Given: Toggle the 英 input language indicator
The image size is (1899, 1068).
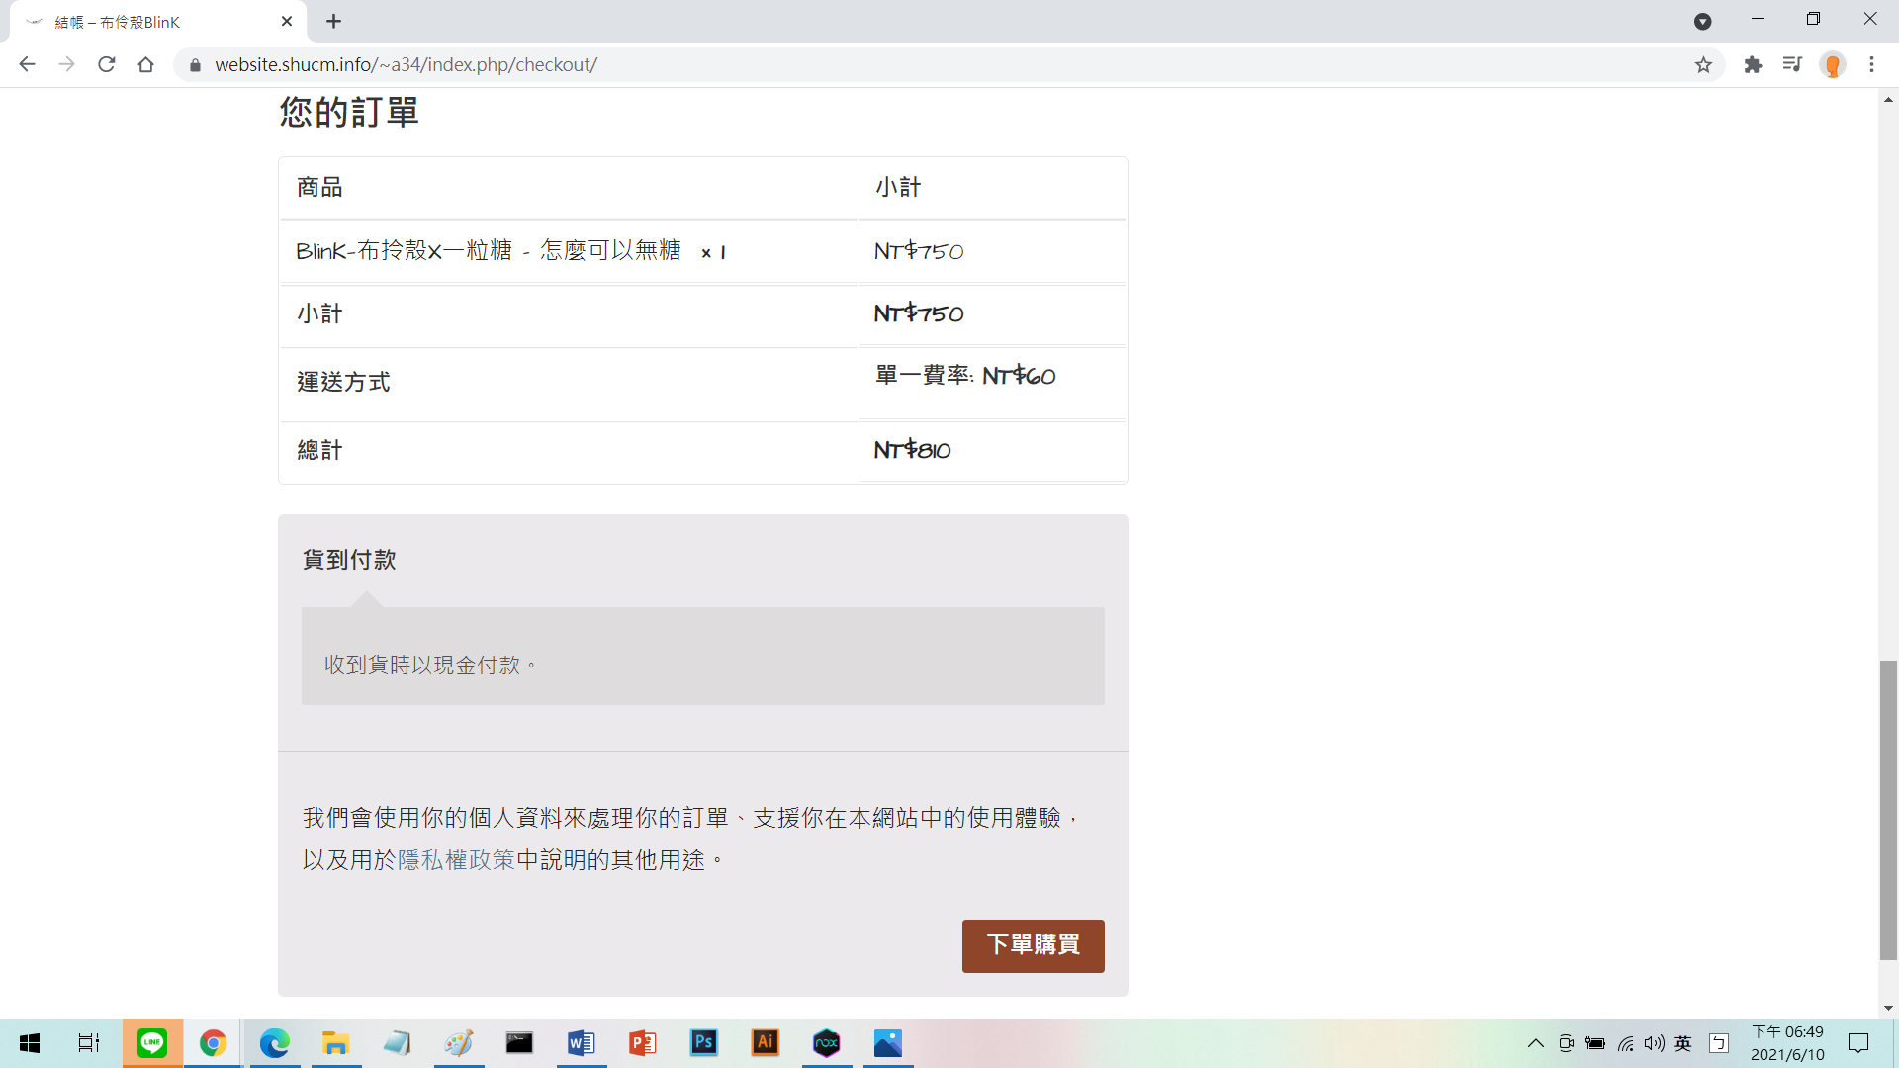Looking at the screenshot, I should tap(1683, 1043).
